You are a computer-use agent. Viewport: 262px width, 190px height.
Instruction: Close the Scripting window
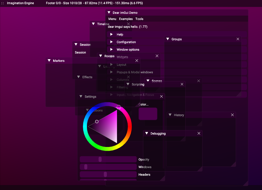[182, 84]
